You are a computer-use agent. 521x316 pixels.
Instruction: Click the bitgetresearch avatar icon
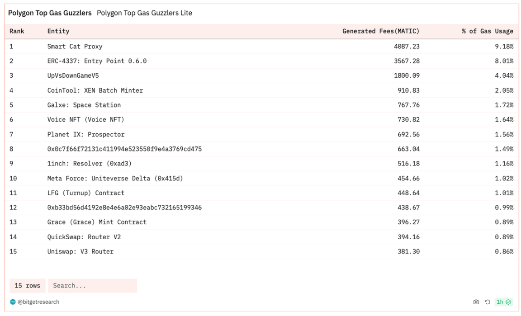pyautogui.click(x=12, y=302)
